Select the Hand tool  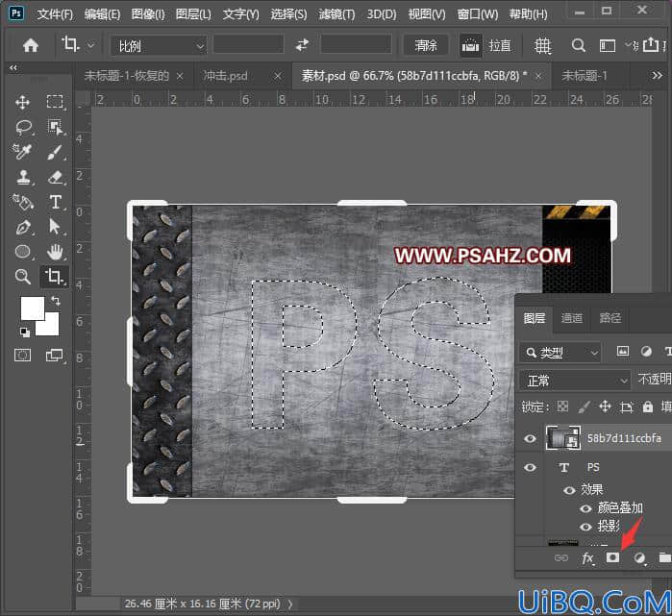pos(55,252)
